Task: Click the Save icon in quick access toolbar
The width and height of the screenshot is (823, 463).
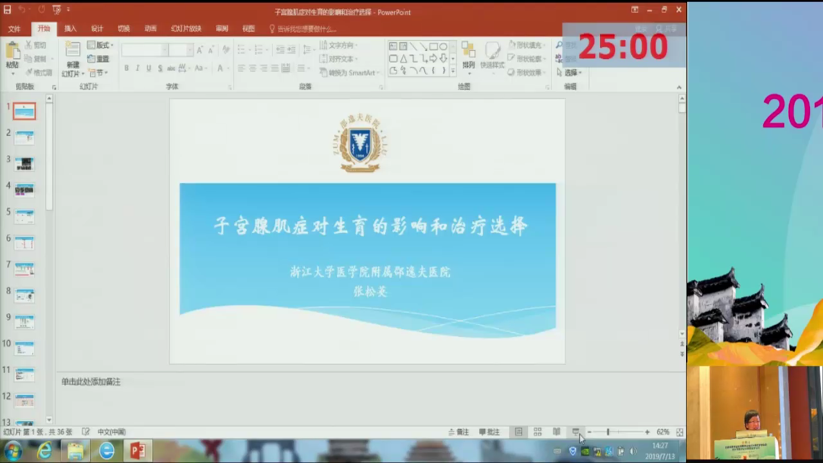Action: click(x=7, y=10)
